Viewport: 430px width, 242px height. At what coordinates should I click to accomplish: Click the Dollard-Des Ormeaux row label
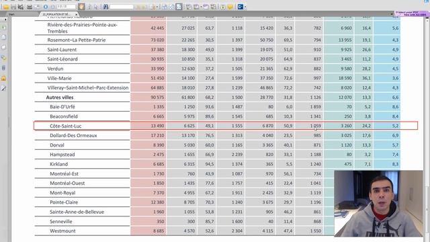coord(73,136)
